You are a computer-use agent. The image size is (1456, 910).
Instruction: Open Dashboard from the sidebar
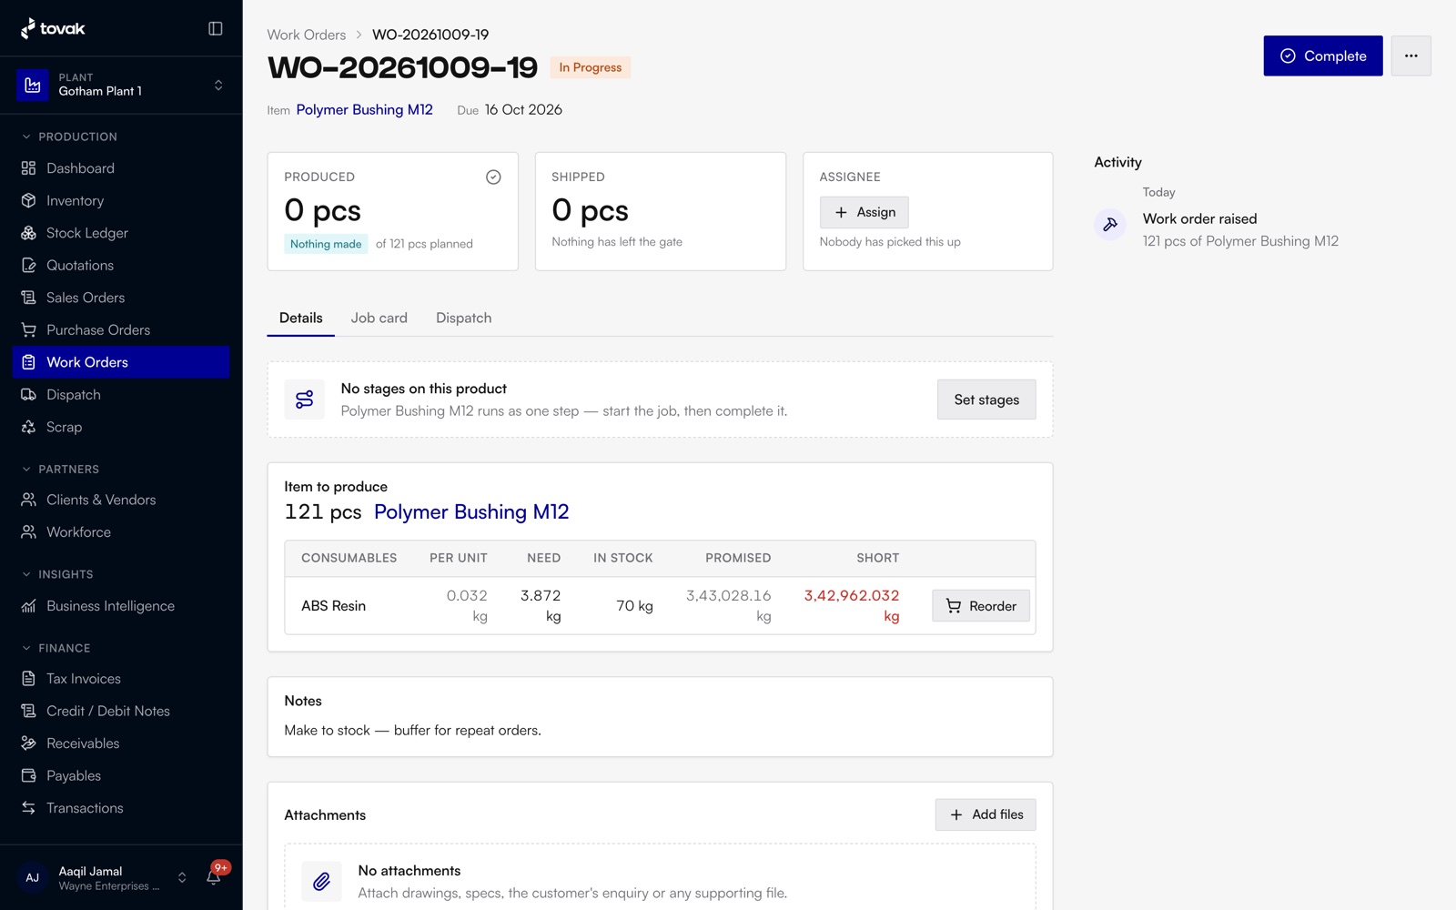point(121,168)
